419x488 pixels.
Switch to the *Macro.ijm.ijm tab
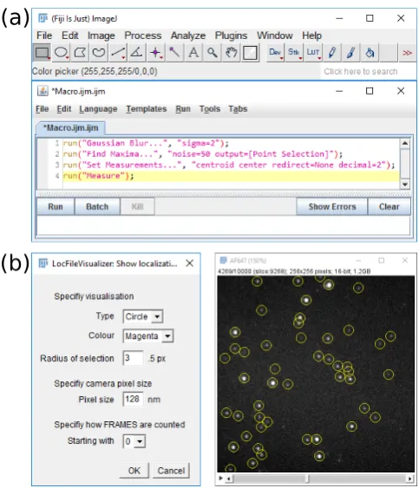tap(71, 128)
